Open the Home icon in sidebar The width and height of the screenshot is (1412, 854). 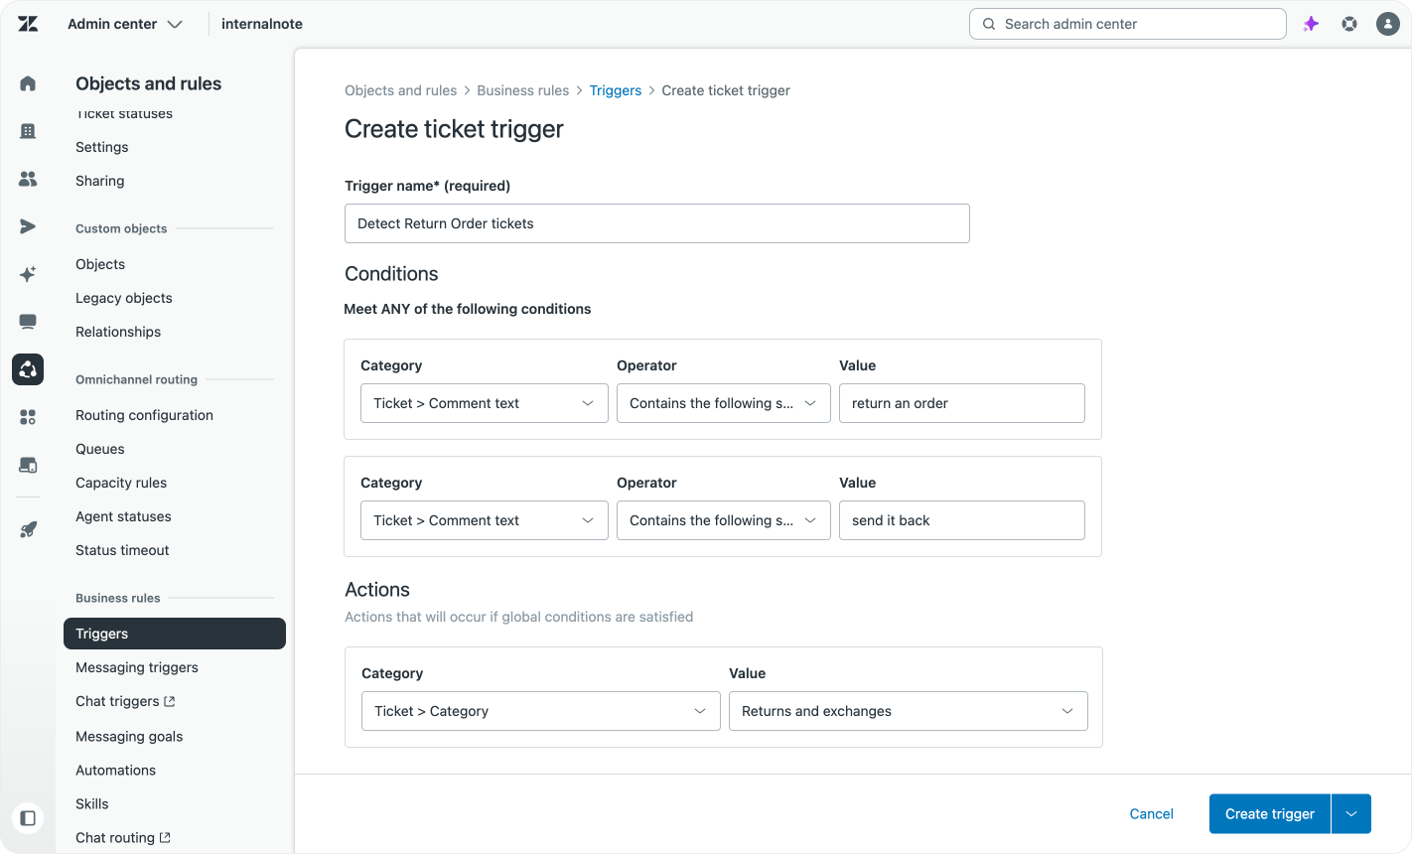pos(28,83)
